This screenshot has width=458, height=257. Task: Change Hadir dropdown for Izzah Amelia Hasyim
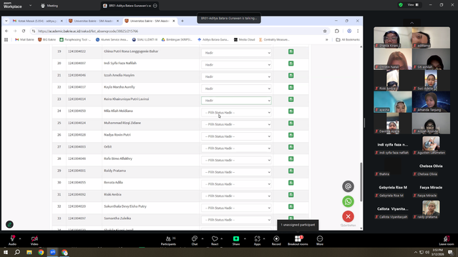236,76
